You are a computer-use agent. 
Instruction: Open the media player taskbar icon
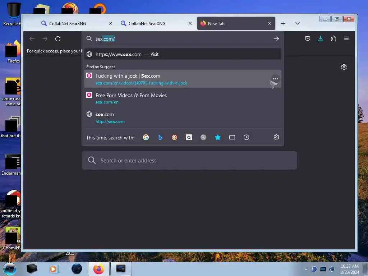pyautogui.click(x=53, y=269)
